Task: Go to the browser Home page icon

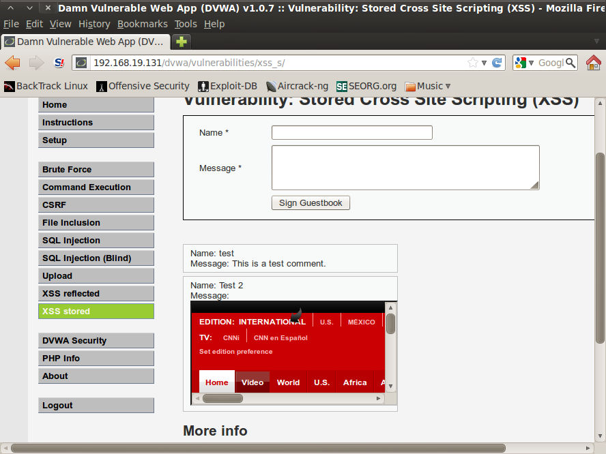Action: coord(593,63)
